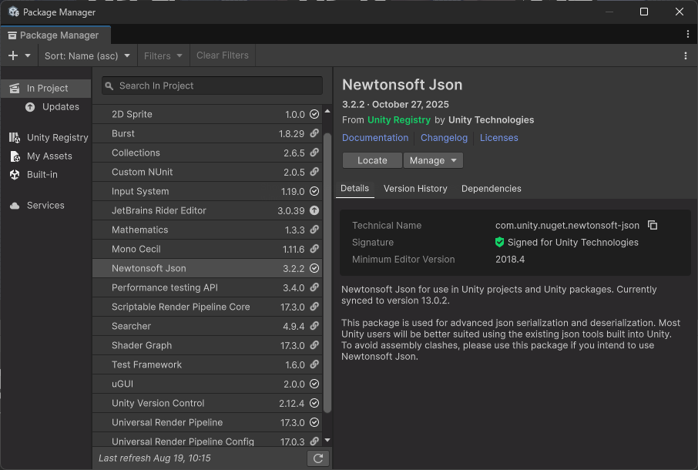Screen dimensions: 698x470
Task: Open the toolbar three-dot options menu
Action: (x=686, y=55)
